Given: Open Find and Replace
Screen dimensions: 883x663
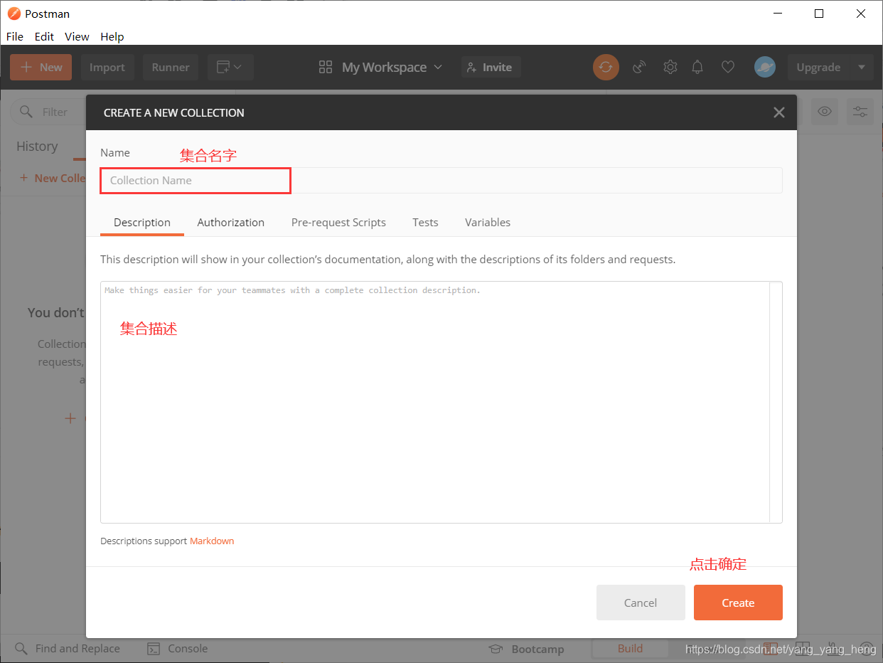Looking at the screenshot, I should pyautogui.click(x=68, y=648).
